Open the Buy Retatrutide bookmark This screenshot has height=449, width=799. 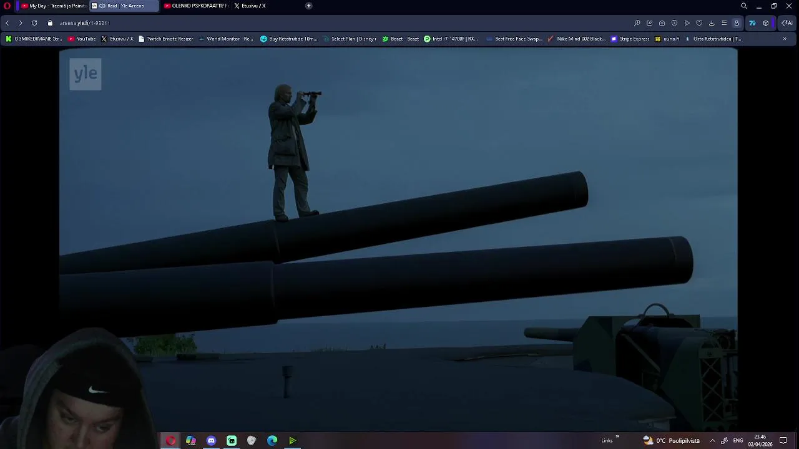(289, 39)
